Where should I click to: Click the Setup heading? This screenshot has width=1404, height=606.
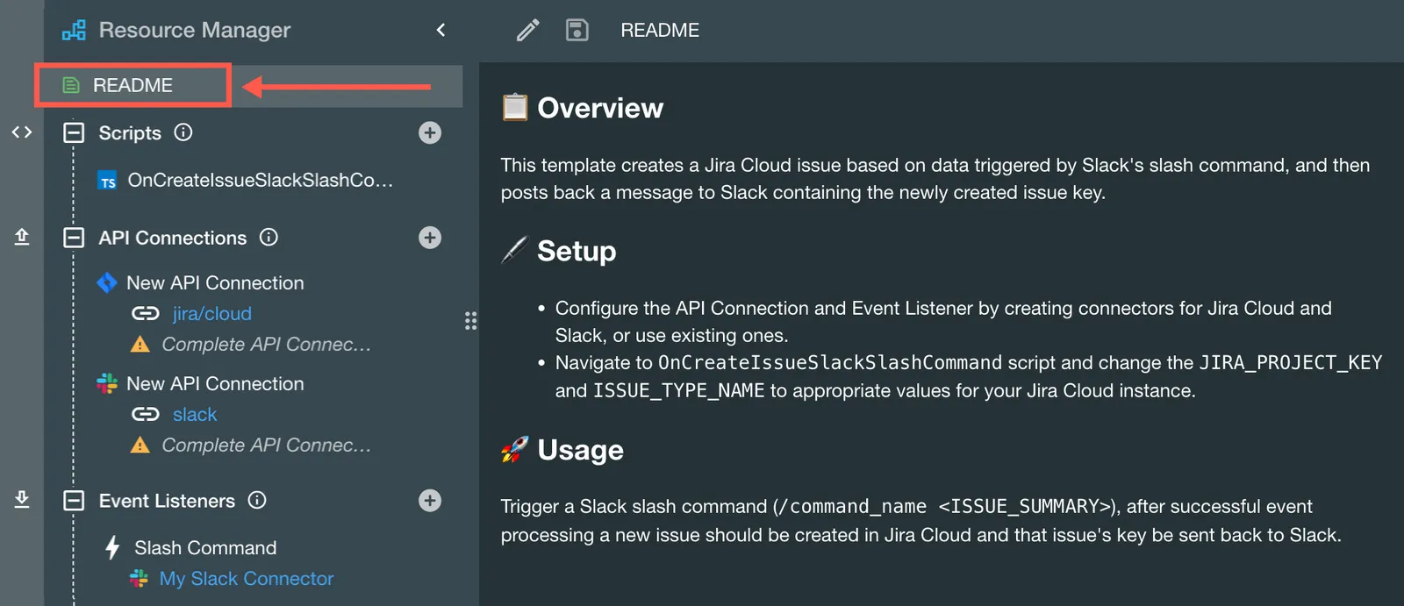[577, 251]
